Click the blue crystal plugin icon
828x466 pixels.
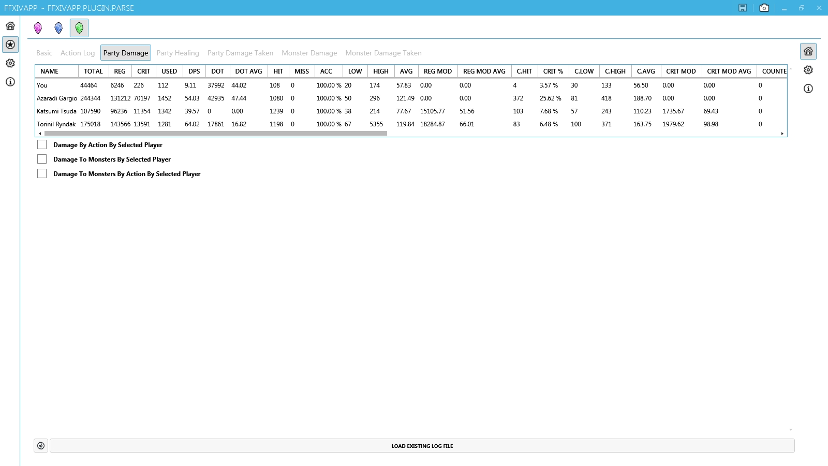(x=58, y=28)
